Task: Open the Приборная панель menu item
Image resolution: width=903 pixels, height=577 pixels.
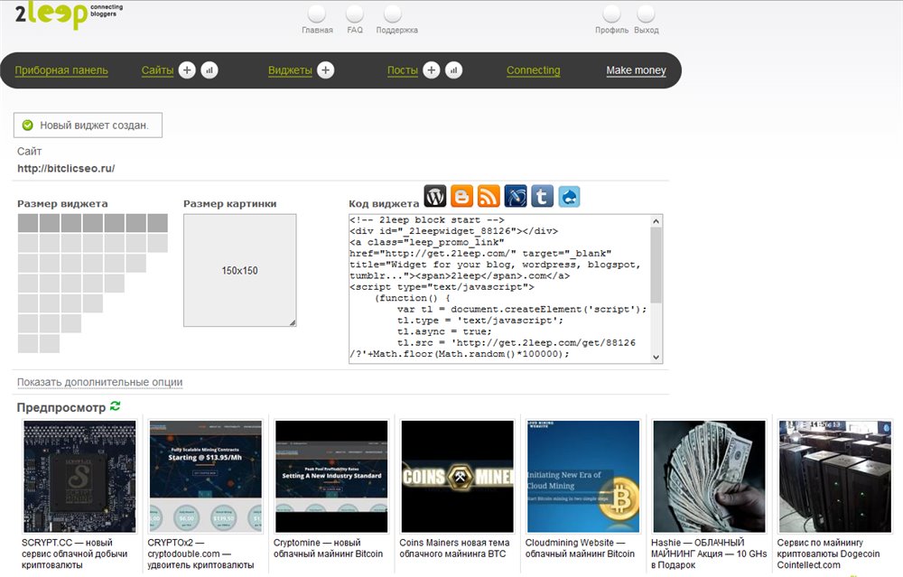Action: click(61, 70)
